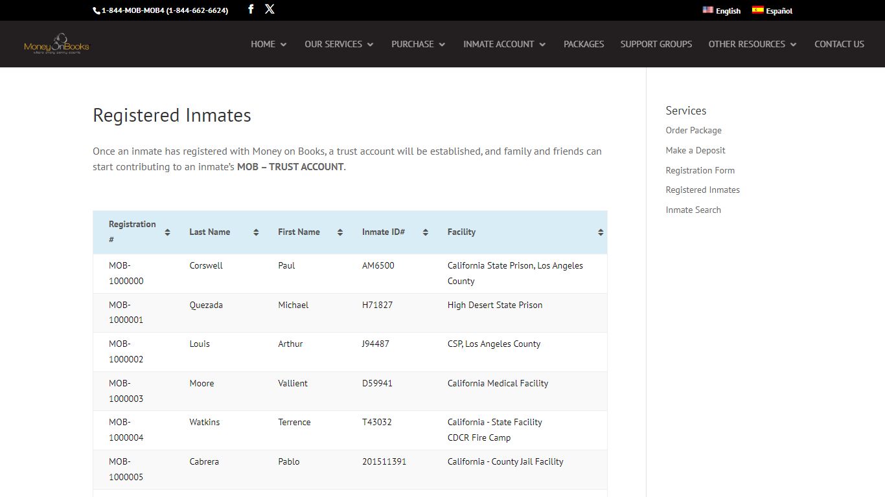
Task: Select registration number MOB-1000000
Action: click(x=126, y=273)
